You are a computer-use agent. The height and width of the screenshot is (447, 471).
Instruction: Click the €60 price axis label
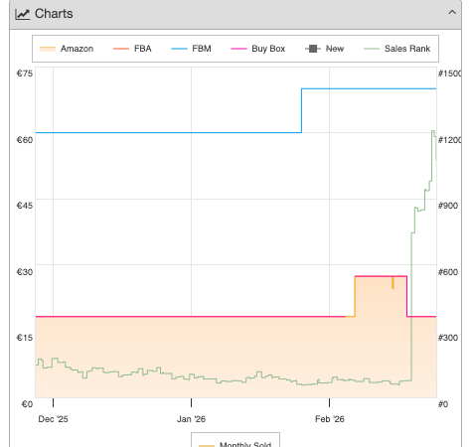click(25, 140)
